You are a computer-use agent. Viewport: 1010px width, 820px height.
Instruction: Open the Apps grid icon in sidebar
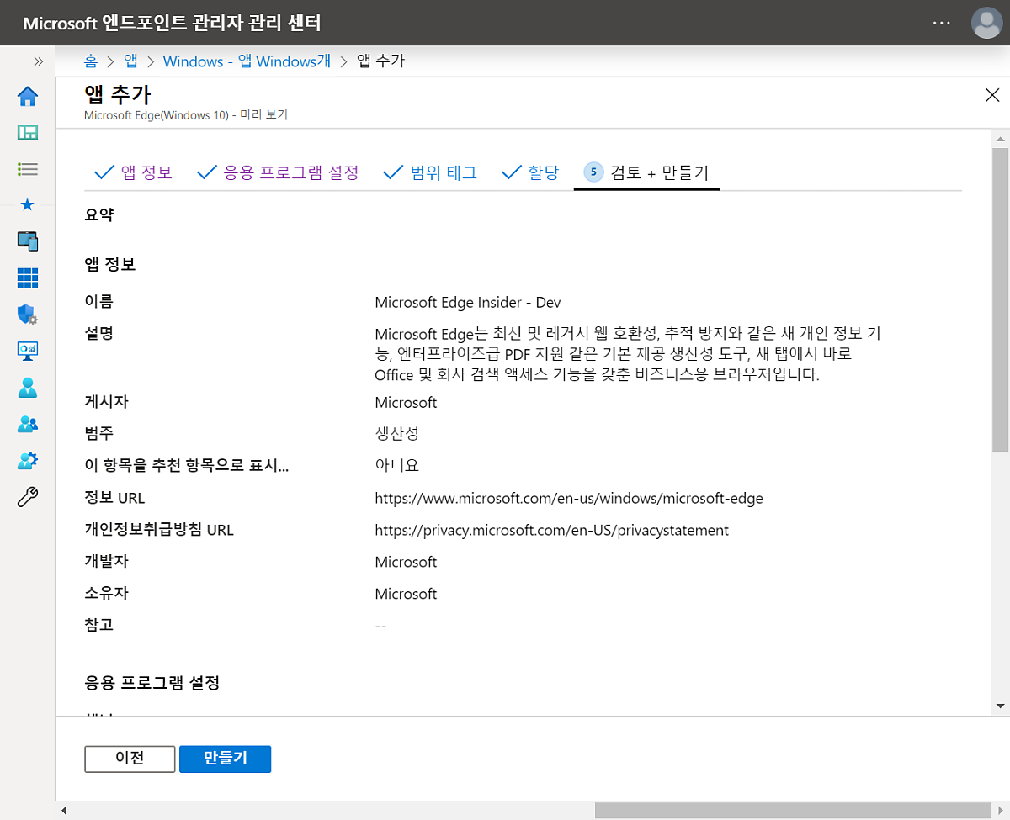pos(28,278)
